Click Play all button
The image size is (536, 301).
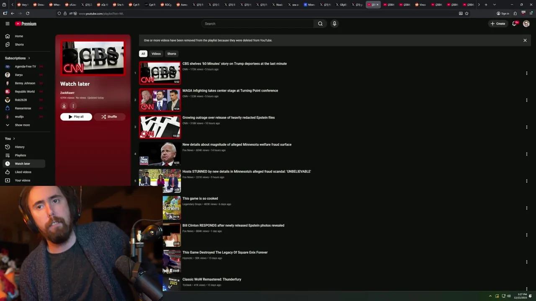point(76,117)
